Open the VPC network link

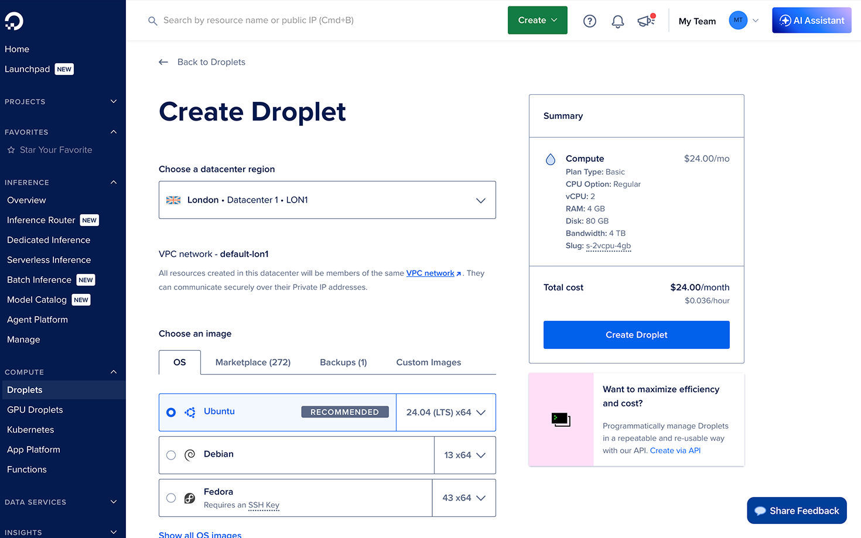430,273
